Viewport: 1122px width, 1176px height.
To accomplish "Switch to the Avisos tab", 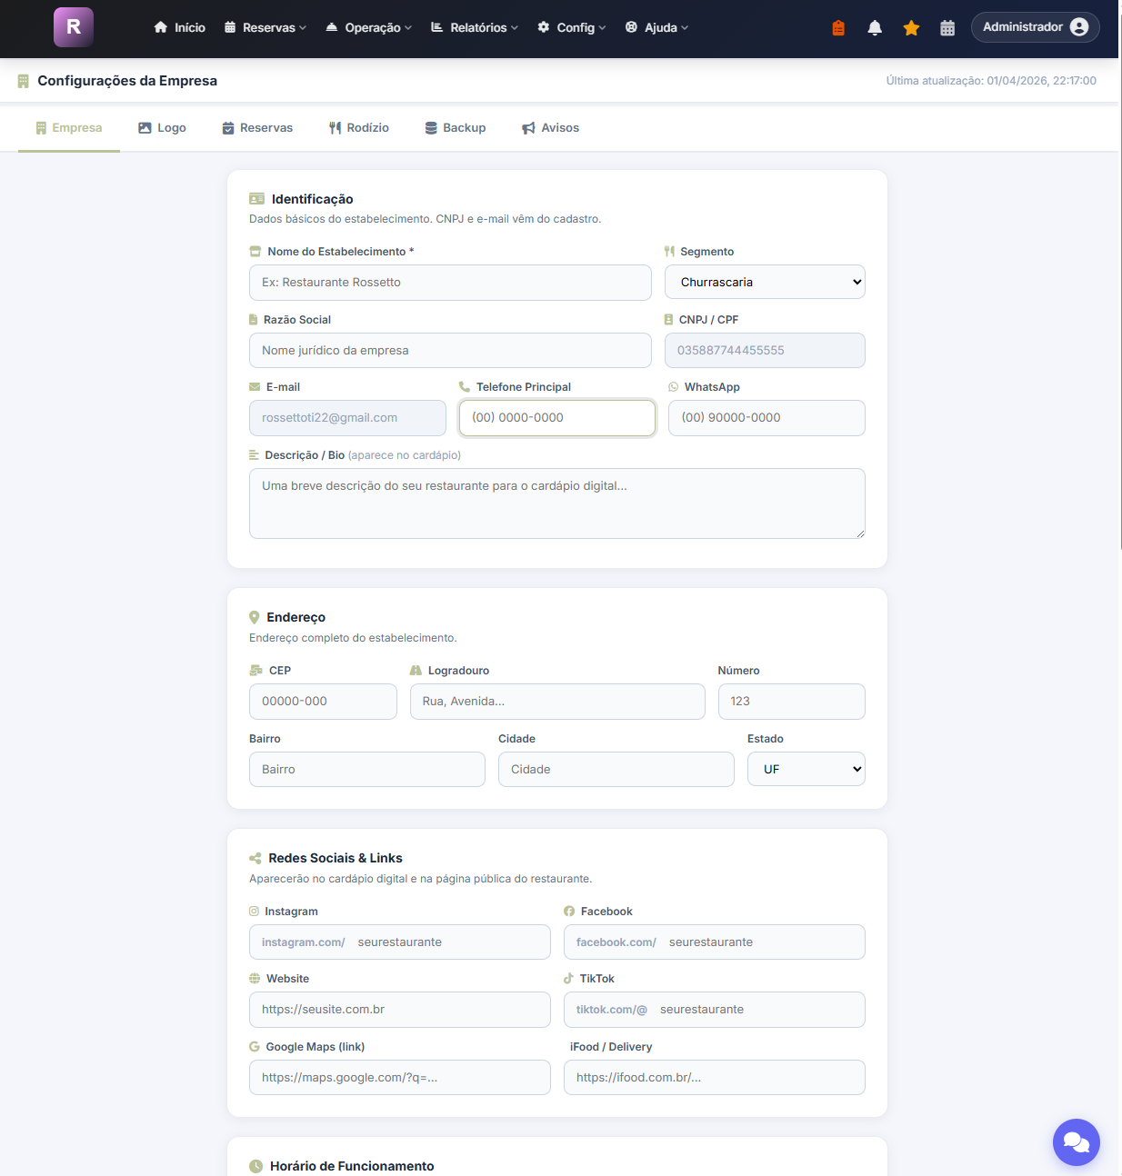I will 550,127.
